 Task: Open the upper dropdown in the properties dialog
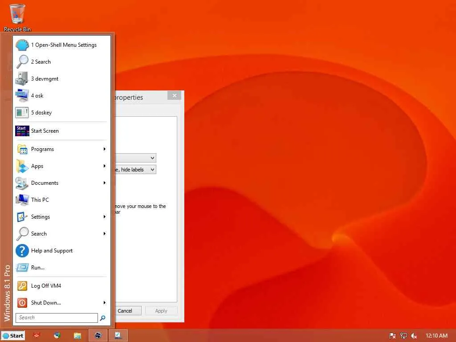click(135, 158)
